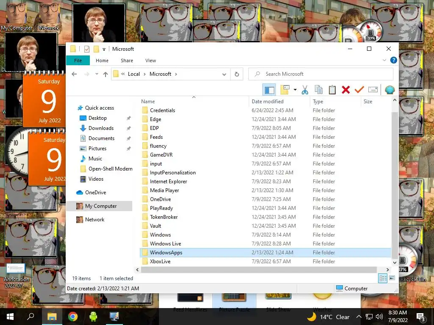Select the WindowsApps folder row
The height and width of the screenshot is (325, 434).
265,252
